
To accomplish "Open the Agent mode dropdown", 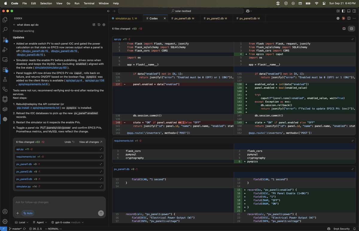I will [39, 222].
